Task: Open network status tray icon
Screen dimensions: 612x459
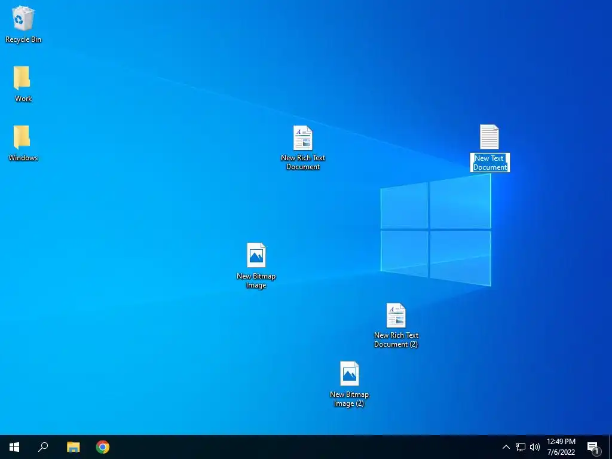Action: [x=521, y=447]
